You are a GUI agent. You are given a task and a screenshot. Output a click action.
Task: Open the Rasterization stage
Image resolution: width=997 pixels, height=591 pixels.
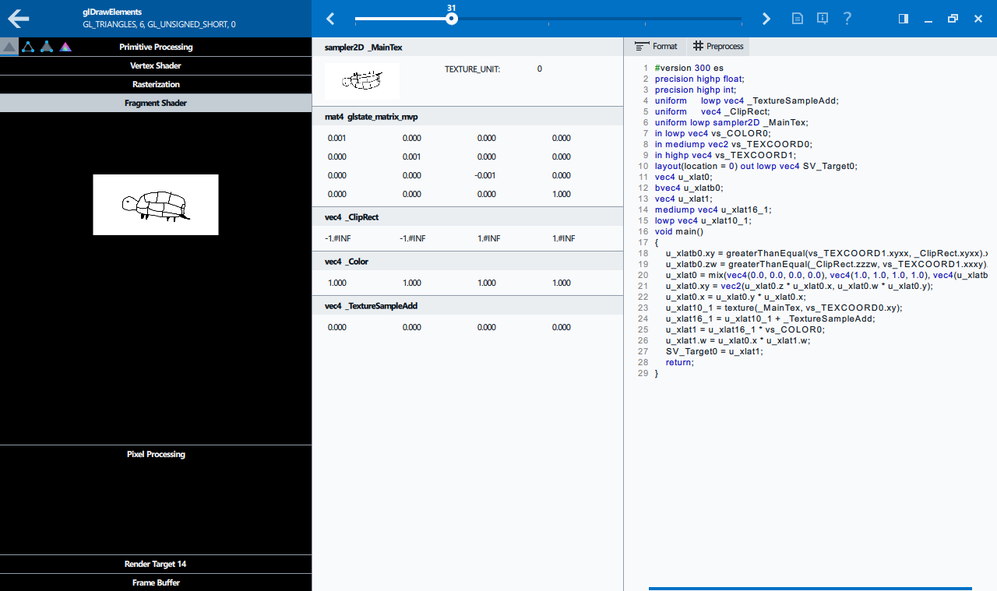tap(156, 84)
